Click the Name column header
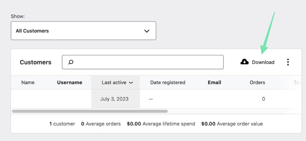Screen dimensions: 306x141 [x=28, y=82]
